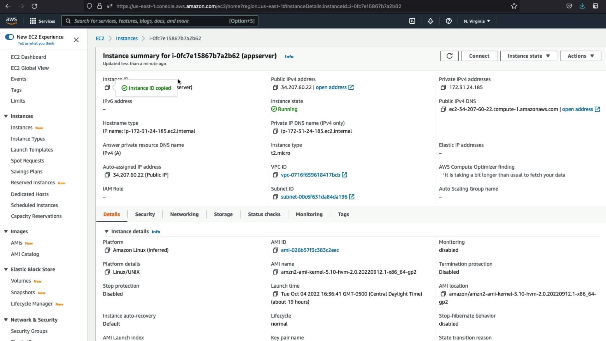
Task: Click the refresh instance summary button
Action: tap(449, 56)
